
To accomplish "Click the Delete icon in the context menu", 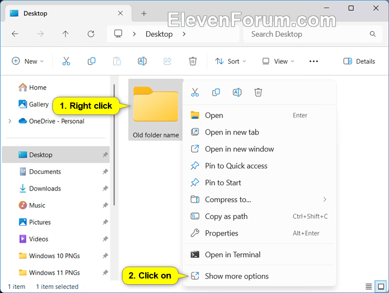I will pos(258,92).
